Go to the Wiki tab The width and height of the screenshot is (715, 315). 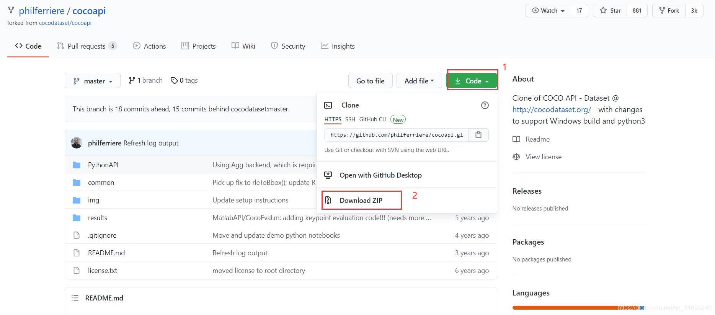coord(243,46)
